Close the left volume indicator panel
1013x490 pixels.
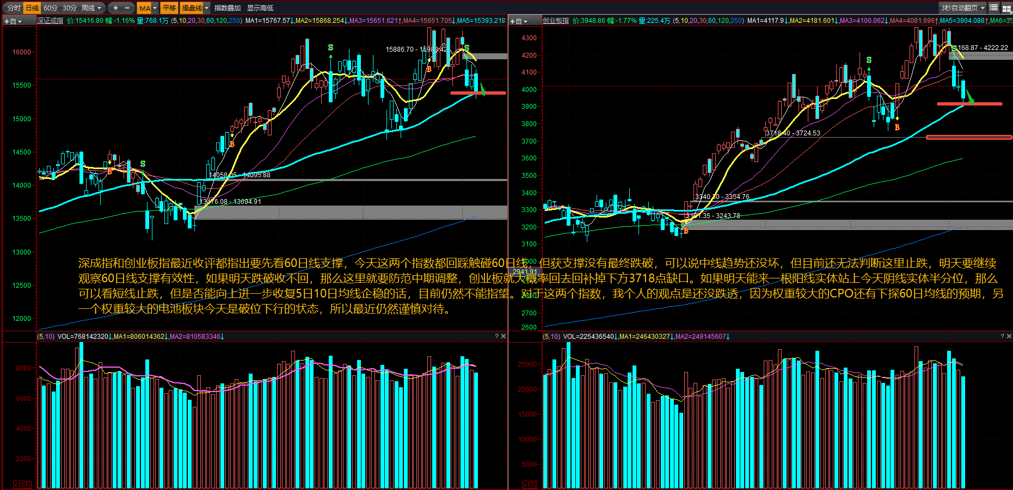tap(504, 336)
